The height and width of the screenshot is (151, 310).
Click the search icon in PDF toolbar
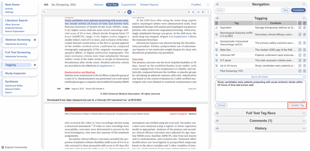pyautogui.click(x=44, y=12)
